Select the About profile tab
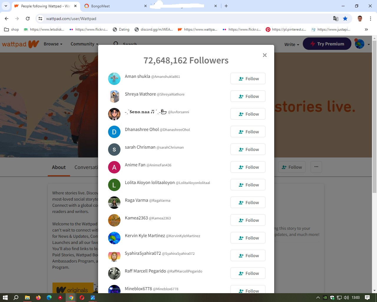Screen dimensions: 377x302 click(x=59, y=167)
